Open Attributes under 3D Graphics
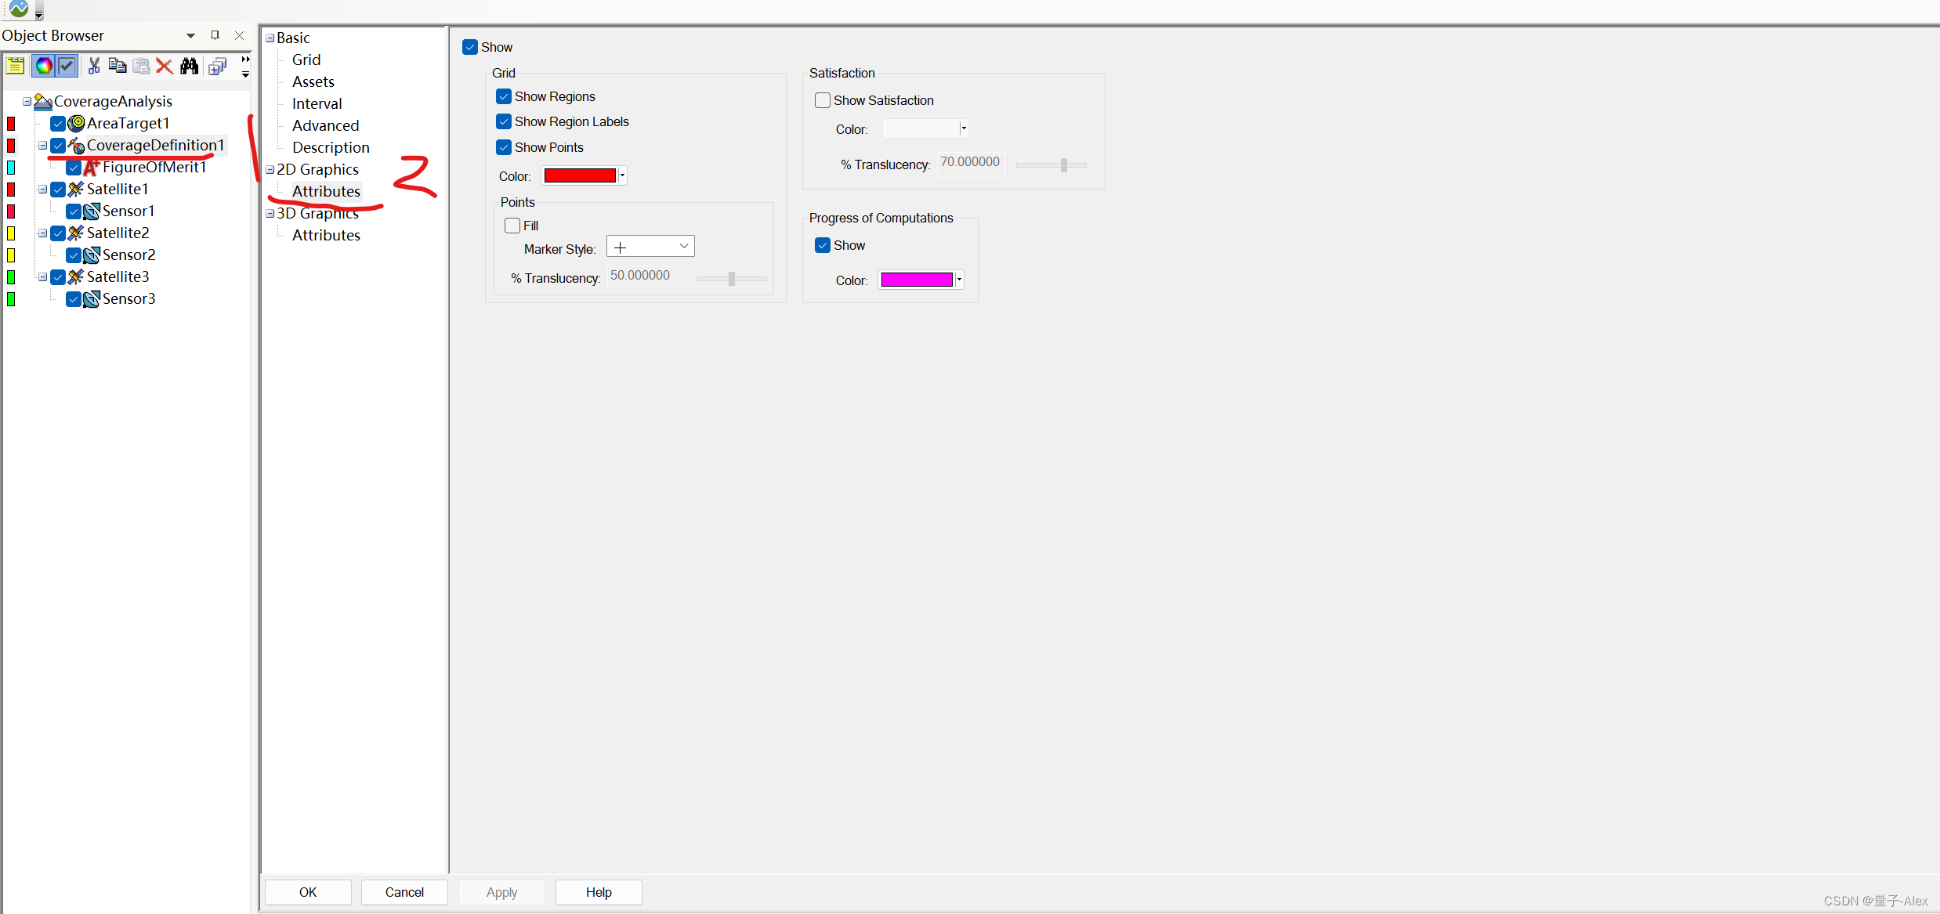1940x914 pixels. [x=326, y=235]
